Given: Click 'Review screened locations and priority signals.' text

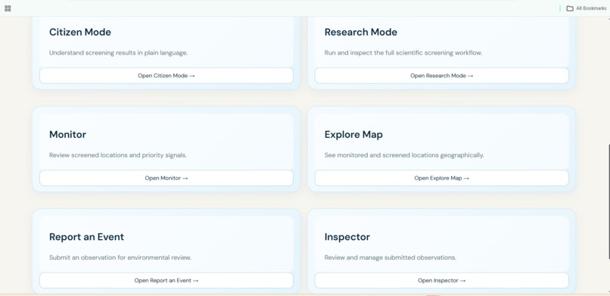Looking at the screenshot, I should pyautogui.click(x=118, y=155).
